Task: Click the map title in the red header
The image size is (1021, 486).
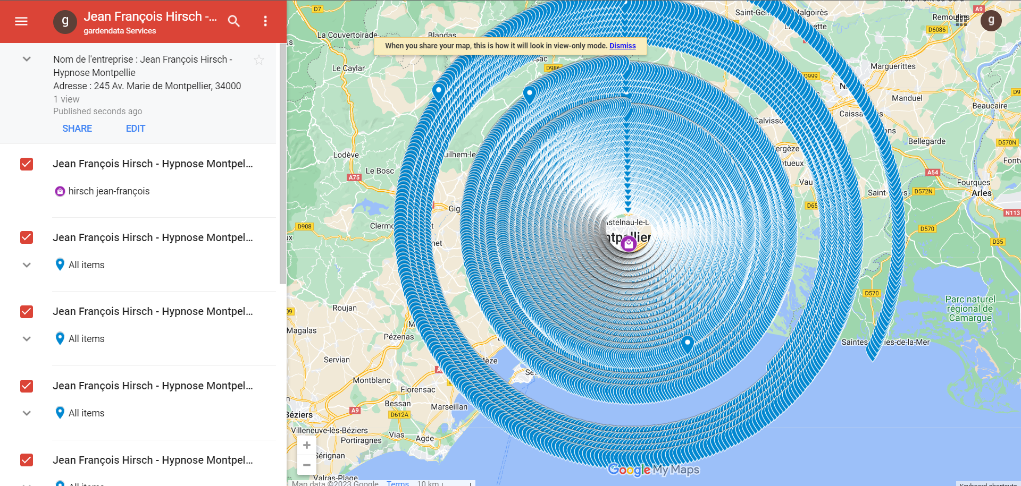Action: pyautogui.click(x=150, y=16)
